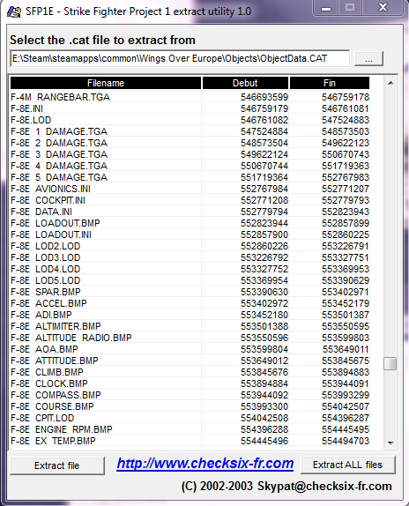Select F-8E SPAR.BMP file
Viewport: 409px width, 506px height.
coord(190,292)
